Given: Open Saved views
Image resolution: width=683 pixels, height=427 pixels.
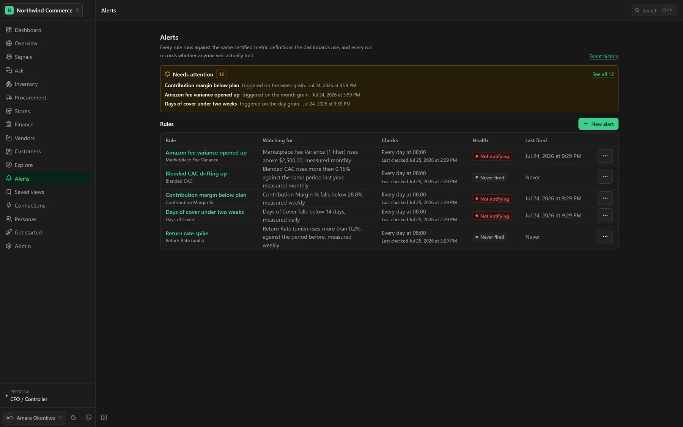Looking at the screenshot, I should 47,192.
